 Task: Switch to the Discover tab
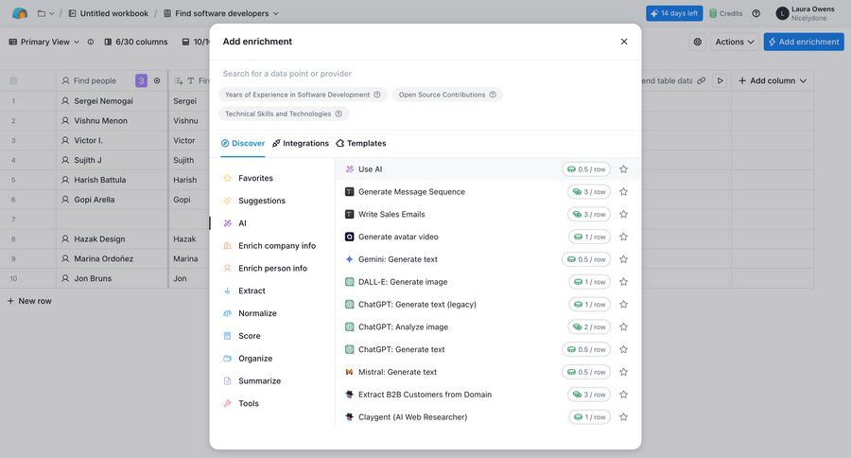(x=243, y=144)
